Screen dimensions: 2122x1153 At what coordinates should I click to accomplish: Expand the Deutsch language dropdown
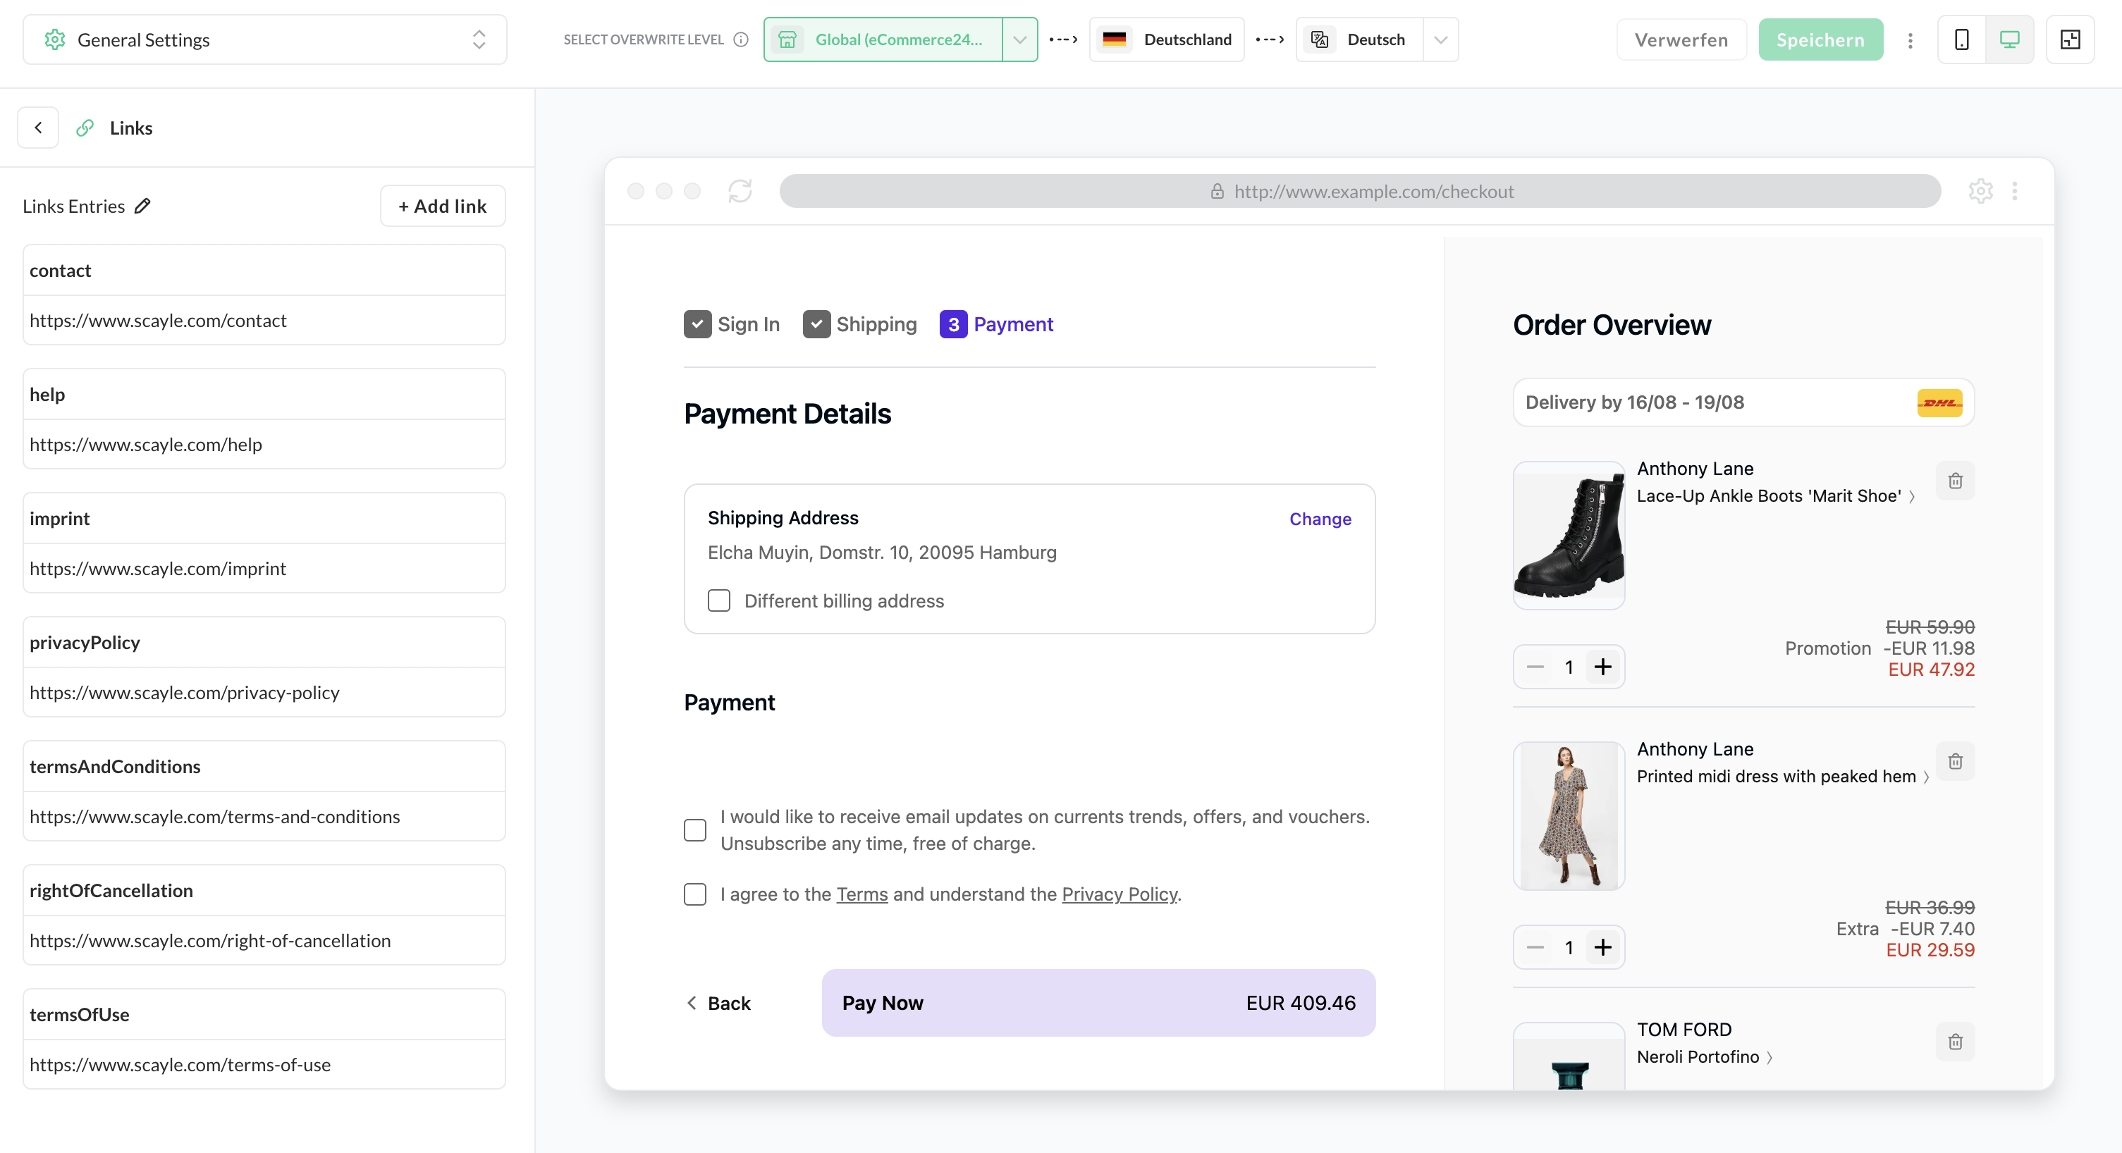point(1440,39)
